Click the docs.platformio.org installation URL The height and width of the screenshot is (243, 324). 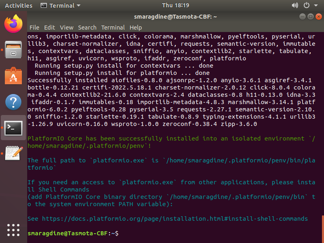pyautogui.click(x=175, y=219)
